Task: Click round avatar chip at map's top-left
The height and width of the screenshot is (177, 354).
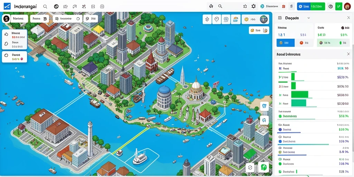Action: (x=6, y=19)
